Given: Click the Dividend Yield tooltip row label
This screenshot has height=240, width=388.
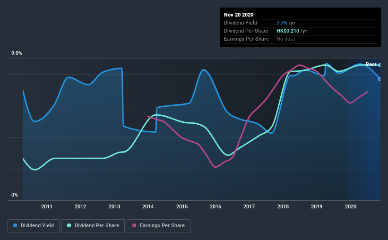Looking at the screenshot, I should [x=241, y=23].
